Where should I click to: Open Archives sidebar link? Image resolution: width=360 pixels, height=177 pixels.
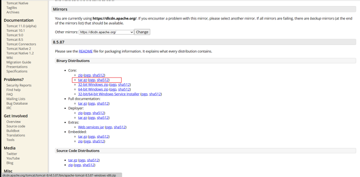tap(13, 12)
